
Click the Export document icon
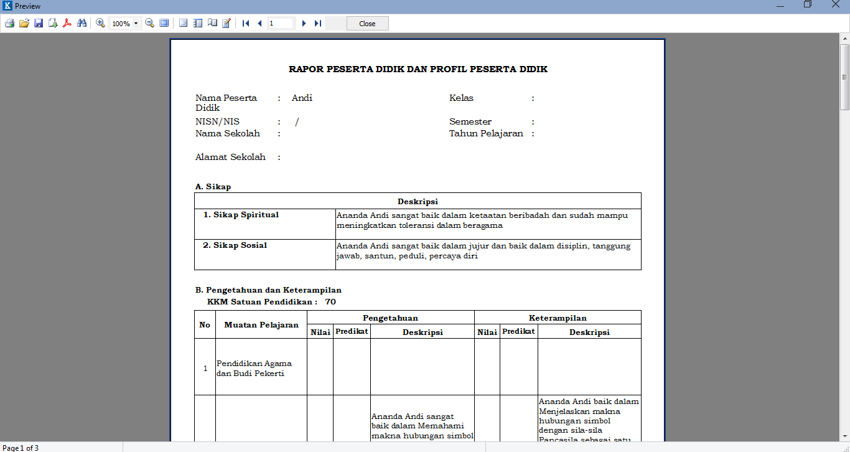point(53,24)
